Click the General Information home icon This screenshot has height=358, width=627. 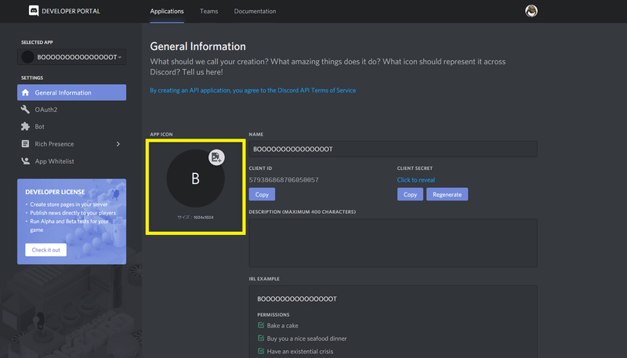tap(25, 92)
